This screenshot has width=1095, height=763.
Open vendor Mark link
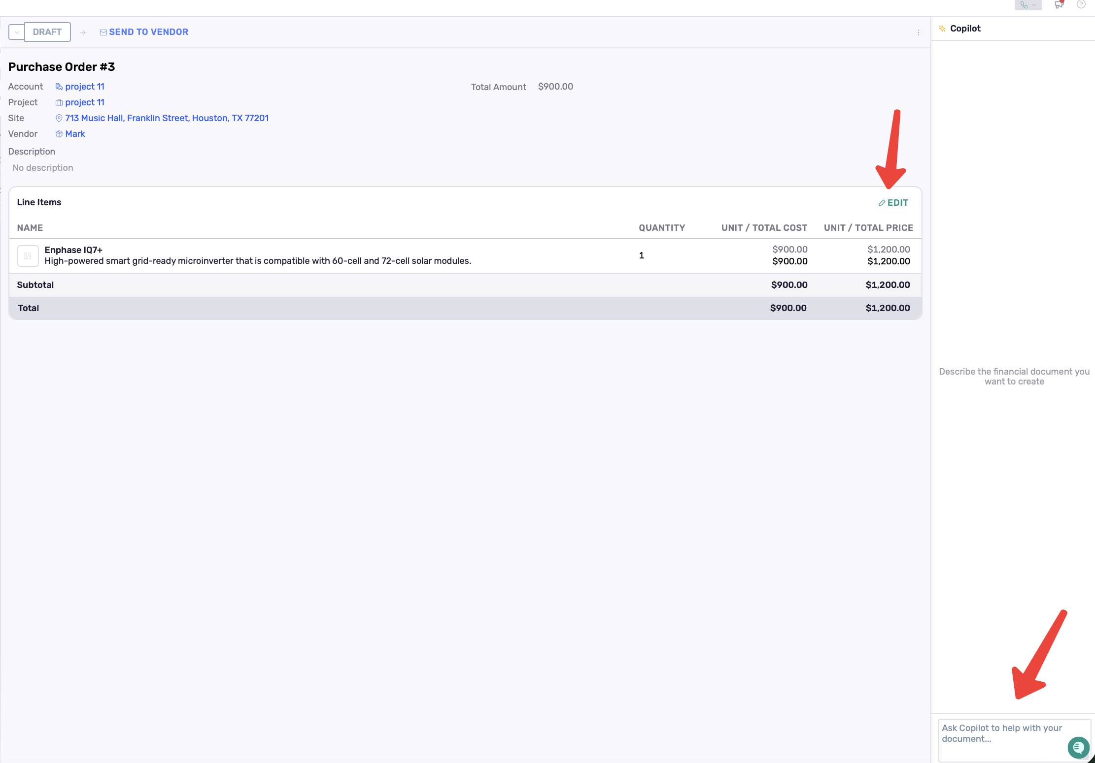[75, 134]
